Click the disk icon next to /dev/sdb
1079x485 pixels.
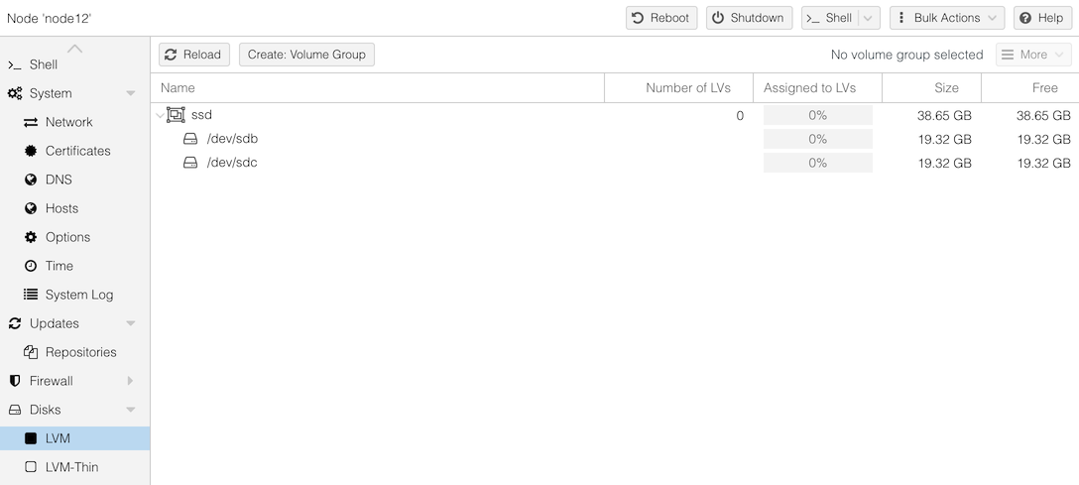(190, 139)
